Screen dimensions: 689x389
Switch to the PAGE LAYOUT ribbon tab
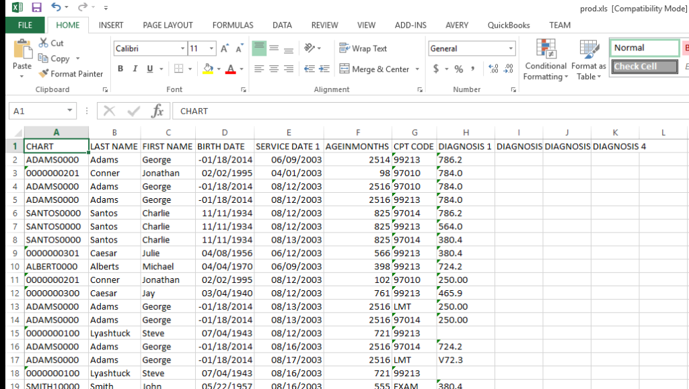pyautogui.click(x=168, y=26)
